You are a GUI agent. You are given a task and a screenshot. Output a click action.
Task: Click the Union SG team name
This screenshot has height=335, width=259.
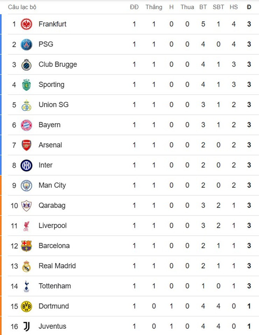pyautogui.click(x=54, y=105)
